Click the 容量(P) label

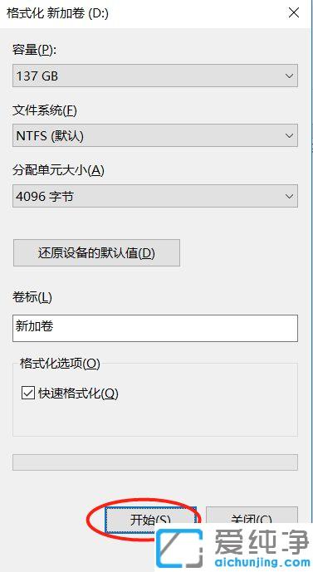[34, 50]
